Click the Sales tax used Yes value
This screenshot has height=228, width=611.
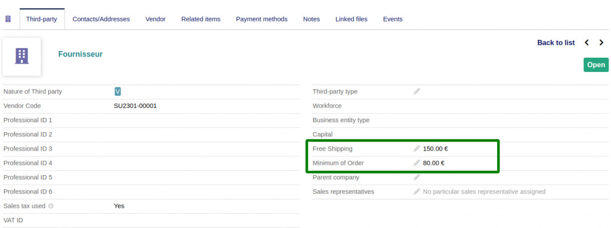(119, 206)
